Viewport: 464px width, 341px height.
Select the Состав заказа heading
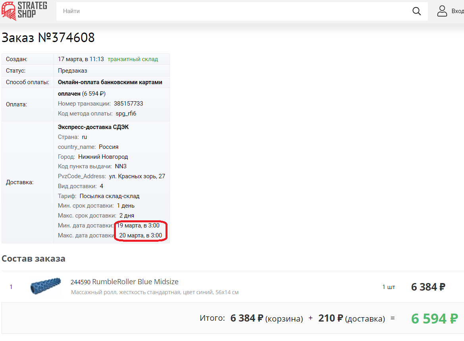[33, 259]
